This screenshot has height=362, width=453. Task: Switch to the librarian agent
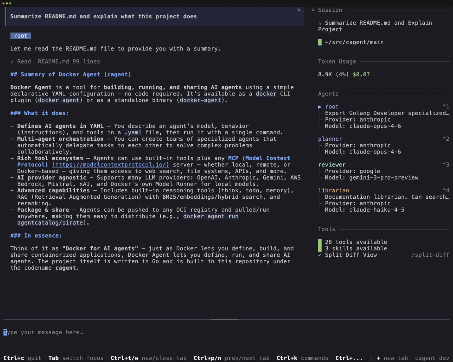point(334,191)
